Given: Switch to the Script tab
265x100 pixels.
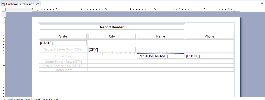Looking at the screenshot, I should (36, 99).
